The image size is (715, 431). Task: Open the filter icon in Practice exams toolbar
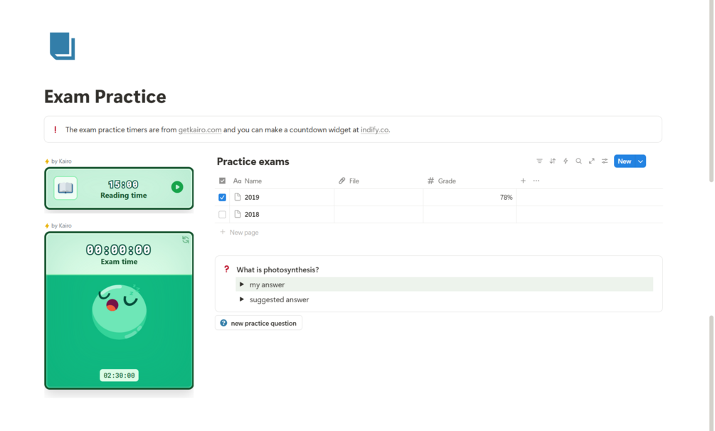click(x=539, y=161)
